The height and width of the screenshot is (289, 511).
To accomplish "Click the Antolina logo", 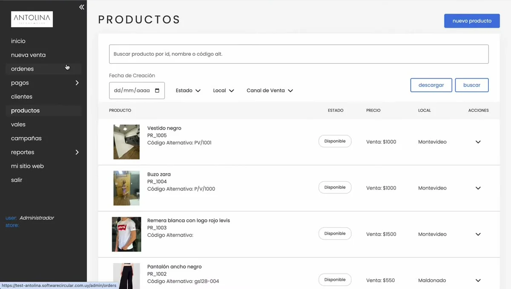I will click(x=32, y=19).
